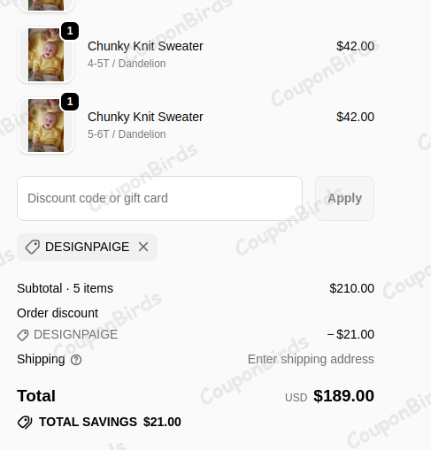Focus the Discount code or gift card field
The width and height of the screenshot is (431, 450).
159,198
